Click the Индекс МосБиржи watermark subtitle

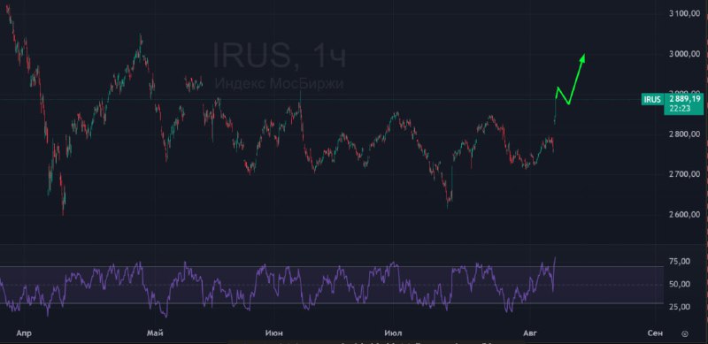pos(280,83)
